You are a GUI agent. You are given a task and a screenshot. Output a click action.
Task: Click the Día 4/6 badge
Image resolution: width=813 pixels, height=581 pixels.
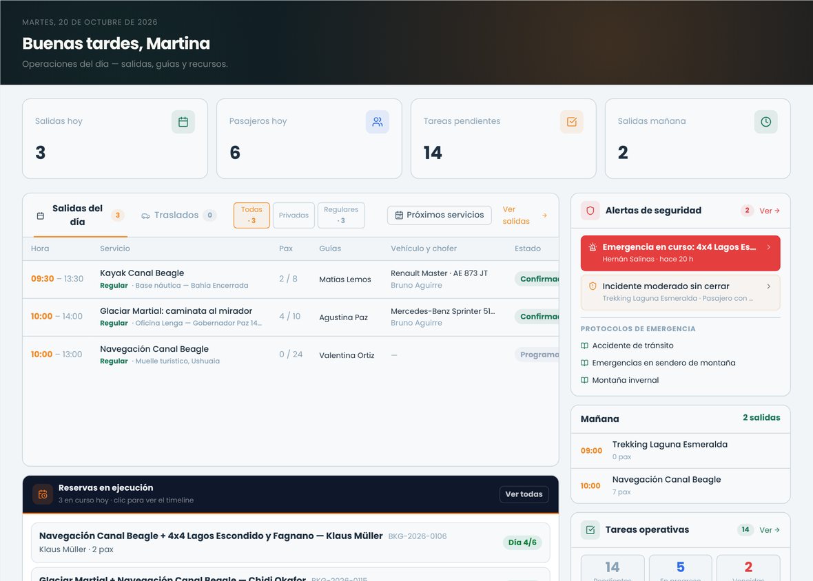(x=522, y=542)
